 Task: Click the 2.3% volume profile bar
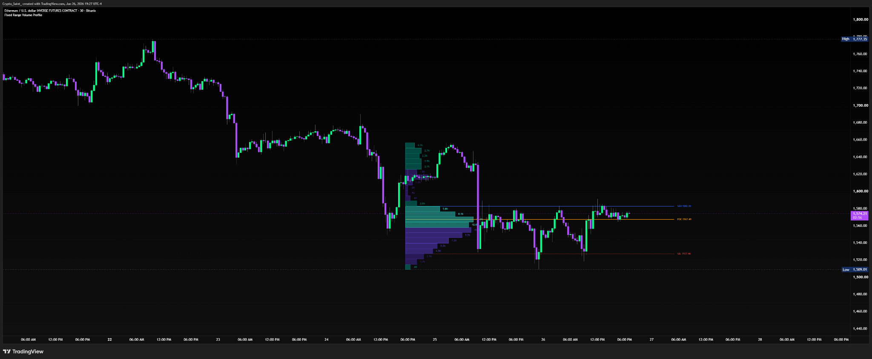[412, 156]
